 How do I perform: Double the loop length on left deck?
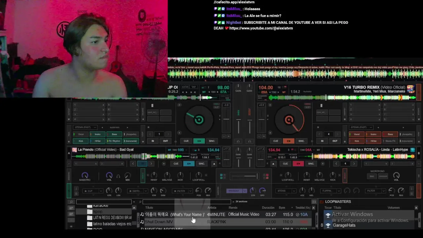pyautogui.click(x=168, y=134)
